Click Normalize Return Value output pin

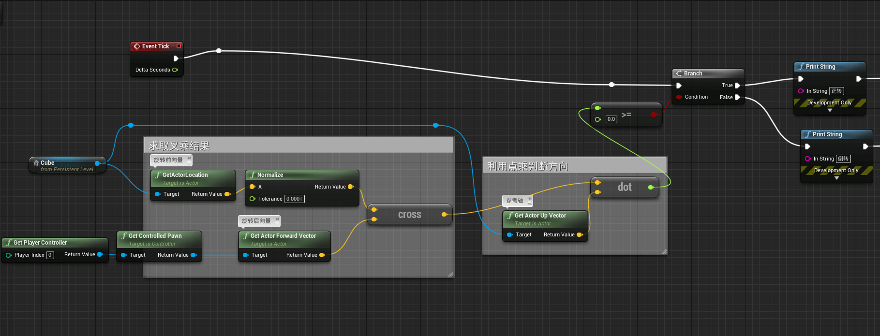[x=351, y=187]
